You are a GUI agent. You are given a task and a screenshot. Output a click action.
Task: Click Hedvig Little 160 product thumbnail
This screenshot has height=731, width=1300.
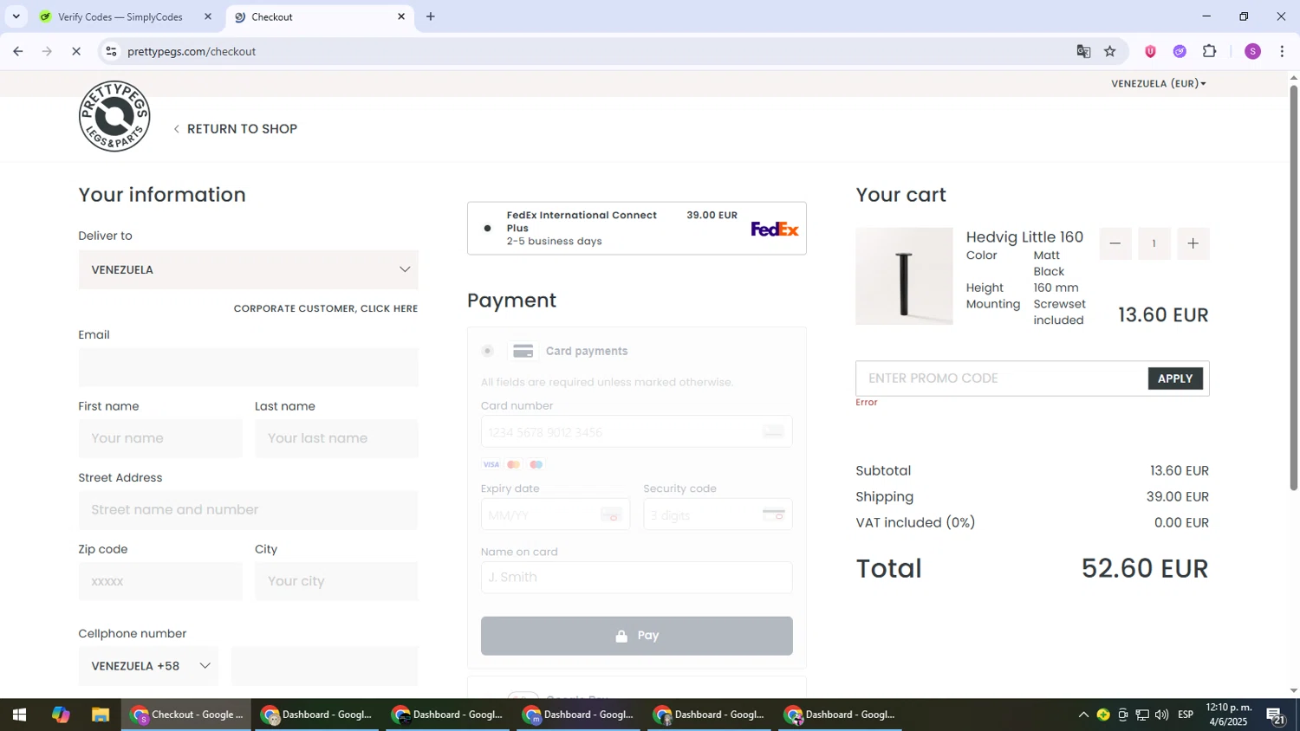(x=904, y=276)
